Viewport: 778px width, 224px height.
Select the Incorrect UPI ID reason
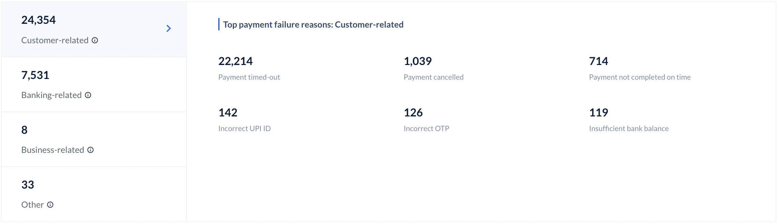click(x=244, y=129)
